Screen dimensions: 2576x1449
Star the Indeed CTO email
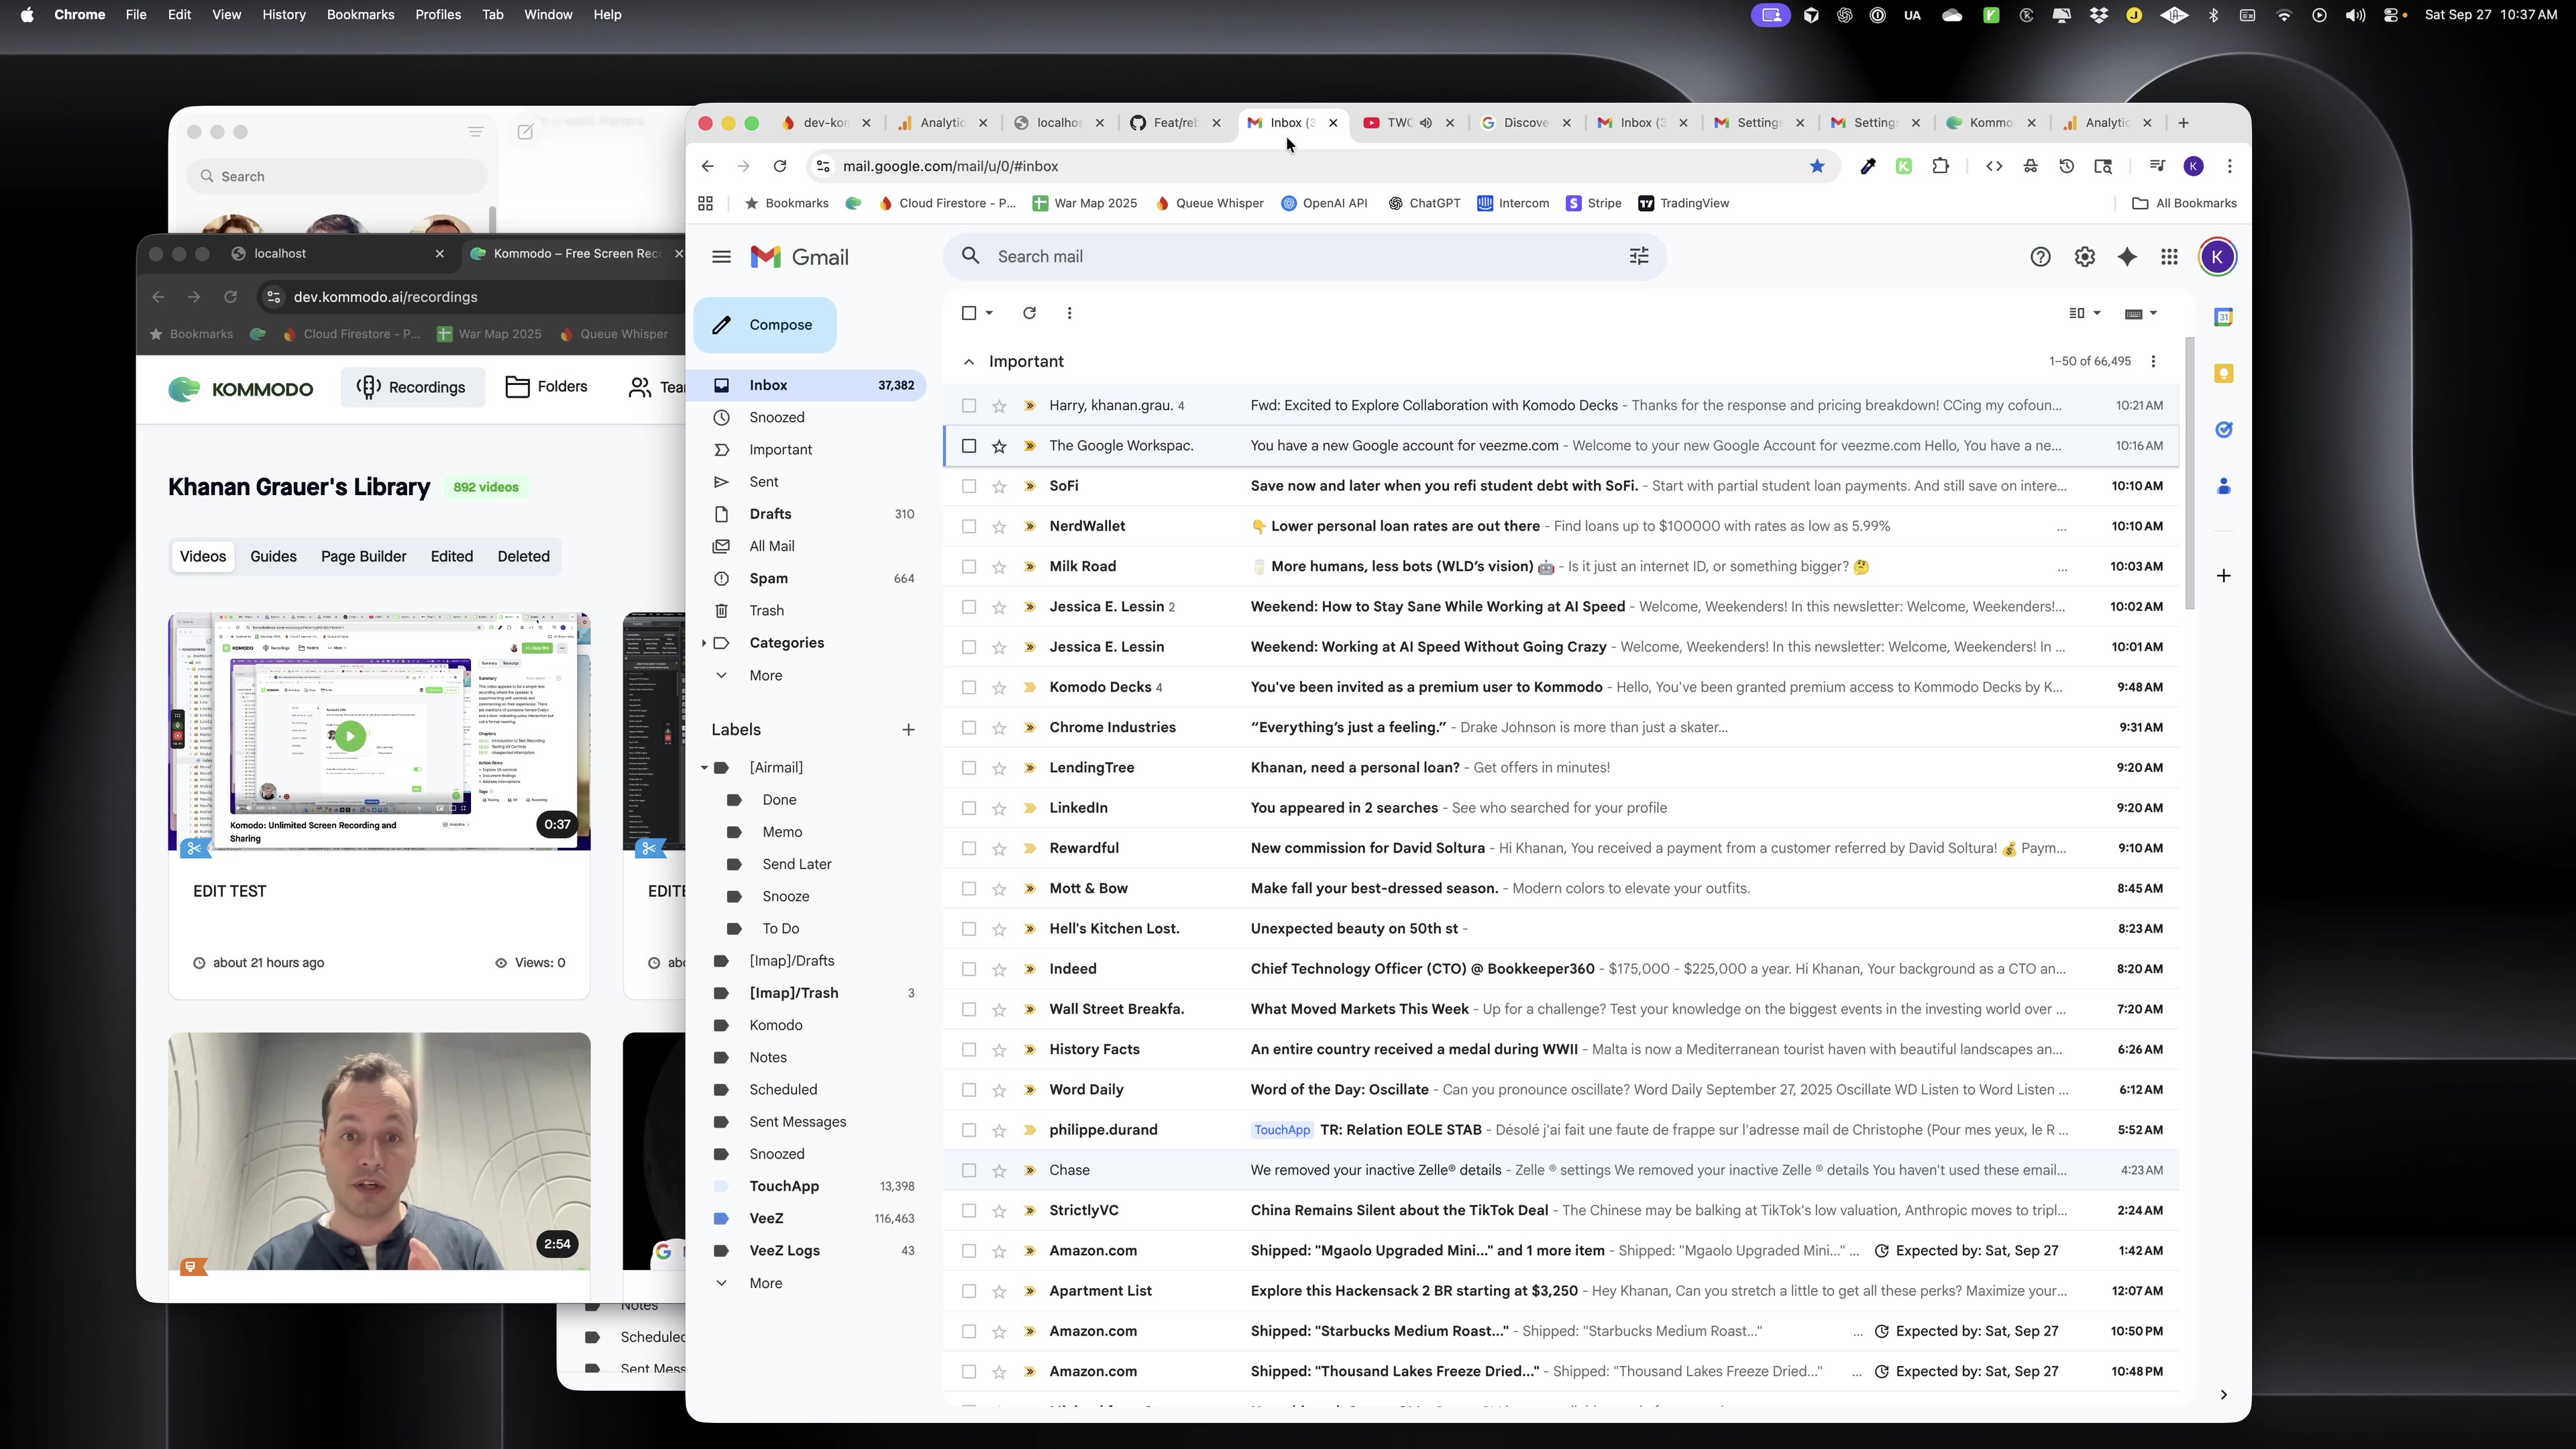pyautogui.click(x=998, y=969)
